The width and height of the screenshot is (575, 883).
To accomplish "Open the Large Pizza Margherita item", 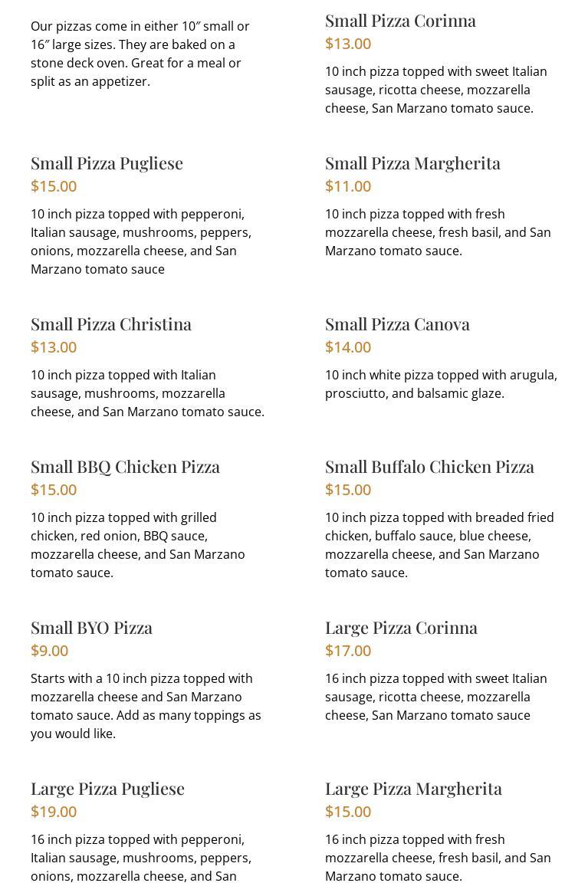I will click(x=413, y=789).
